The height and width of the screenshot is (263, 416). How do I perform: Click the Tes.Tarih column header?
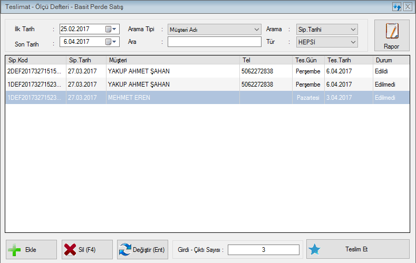(x=347, y=60)
